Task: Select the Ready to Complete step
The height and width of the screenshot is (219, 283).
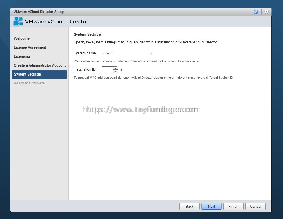Action: click(x=29, y=83)
